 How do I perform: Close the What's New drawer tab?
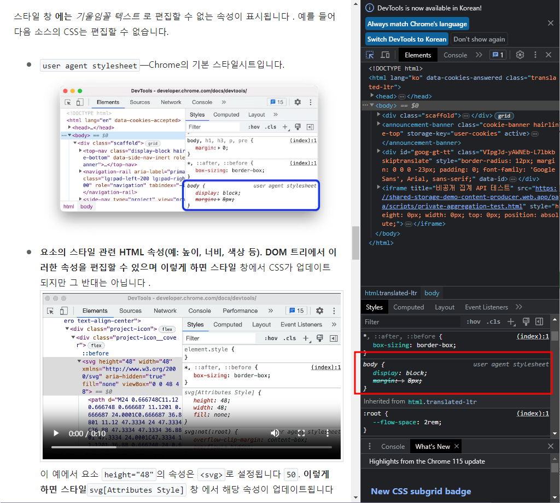(x=457, y=446)
